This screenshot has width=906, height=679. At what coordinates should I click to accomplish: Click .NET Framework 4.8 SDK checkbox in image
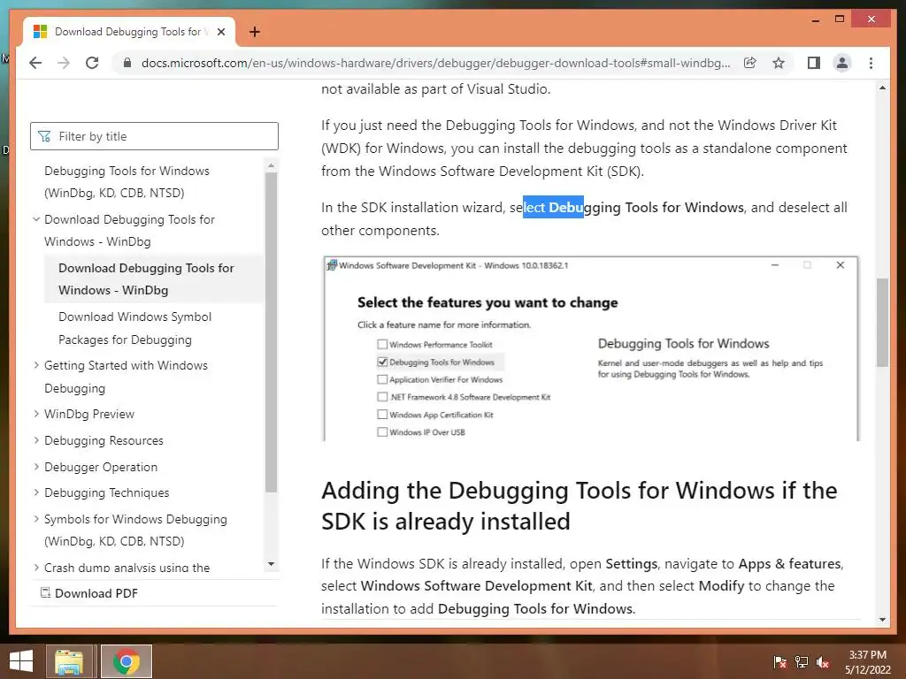pos(382,397)
